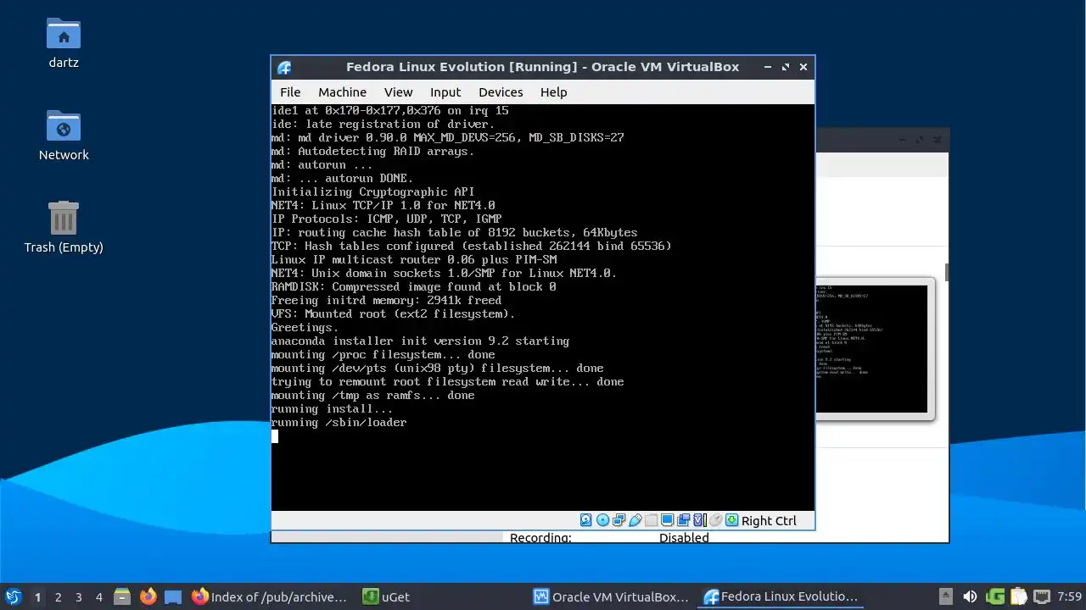Click the shared folders indicator icon
Image resolution: width=1086 pixels, height=610 pixels.
651,520
